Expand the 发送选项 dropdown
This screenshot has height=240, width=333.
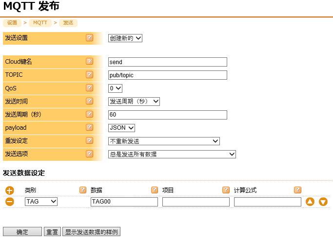tap(172, 154)
